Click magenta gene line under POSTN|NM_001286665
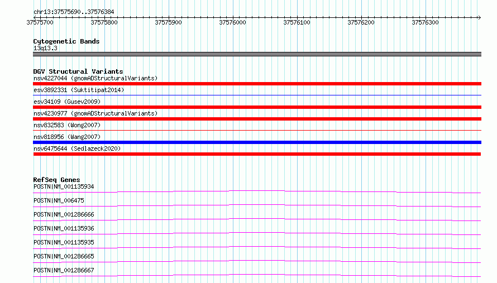Viewport: 497px width, 283px height. [257, 261]
